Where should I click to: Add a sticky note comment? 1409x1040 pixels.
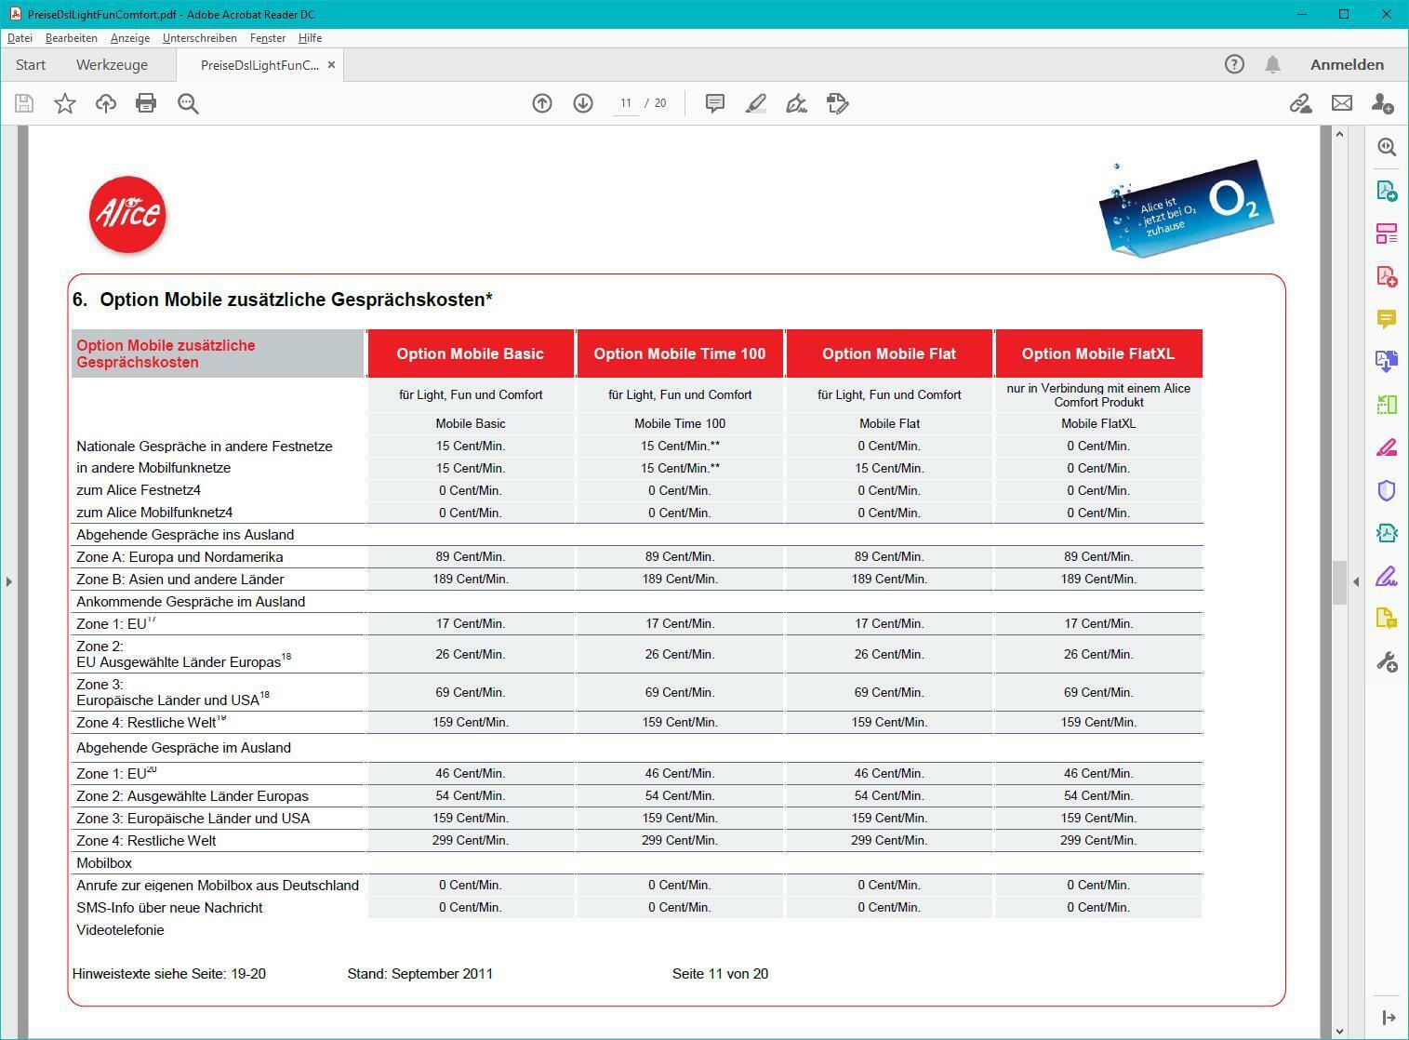[715, 103]
